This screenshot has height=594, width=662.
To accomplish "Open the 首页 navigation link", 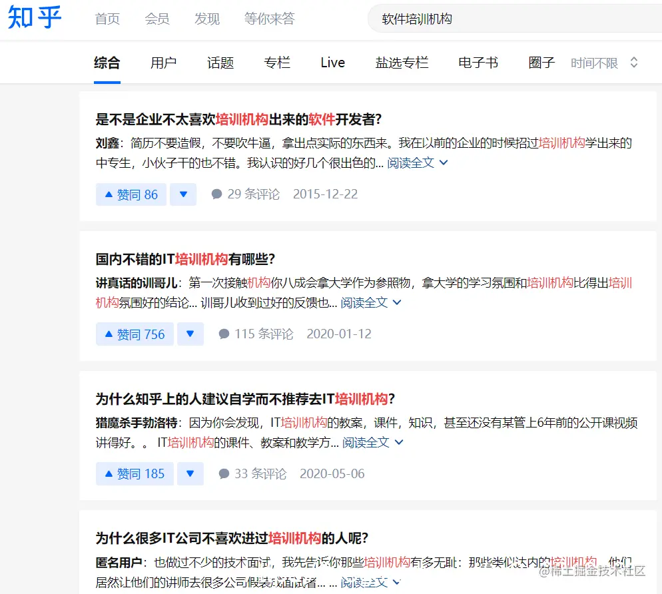I will click(107, 19).
